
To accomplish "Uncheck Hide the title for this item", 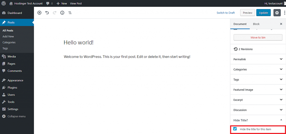I will [x=235, y=129].
